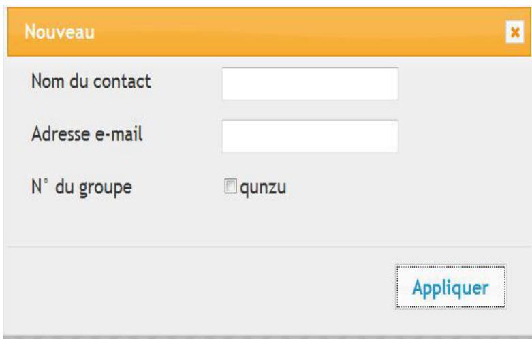Tick the box next to qunzu
The height and width of the screenshot is (339, 532).
(230, 187)
